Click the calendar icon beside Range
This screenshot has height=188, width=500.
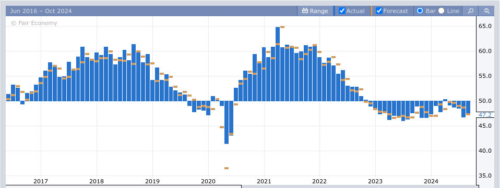[x=305, y=11]
